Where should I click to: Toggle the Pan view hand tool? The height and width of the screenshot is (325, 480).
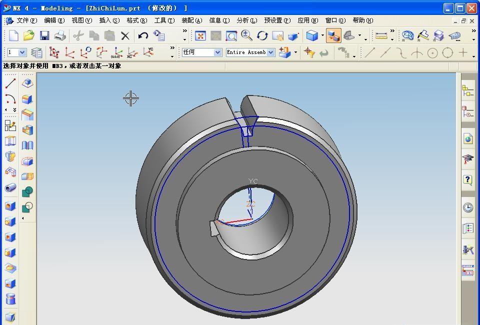coord(277,35)
